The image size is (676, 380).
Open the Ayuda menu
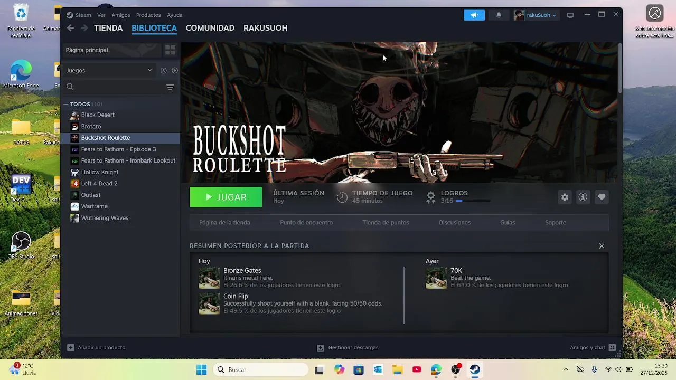coord(175,15)
